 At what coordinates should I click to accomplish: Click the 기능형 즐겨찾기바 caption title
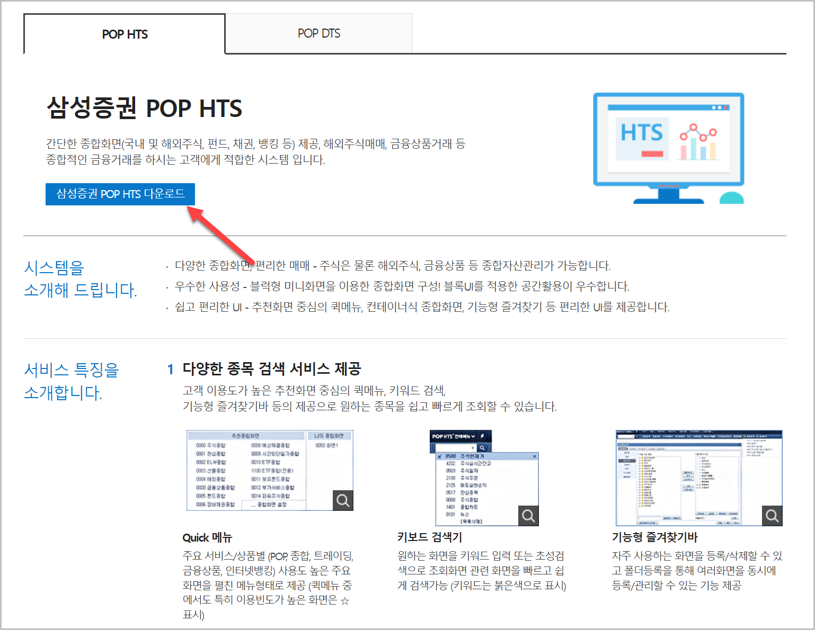point(655,537)
